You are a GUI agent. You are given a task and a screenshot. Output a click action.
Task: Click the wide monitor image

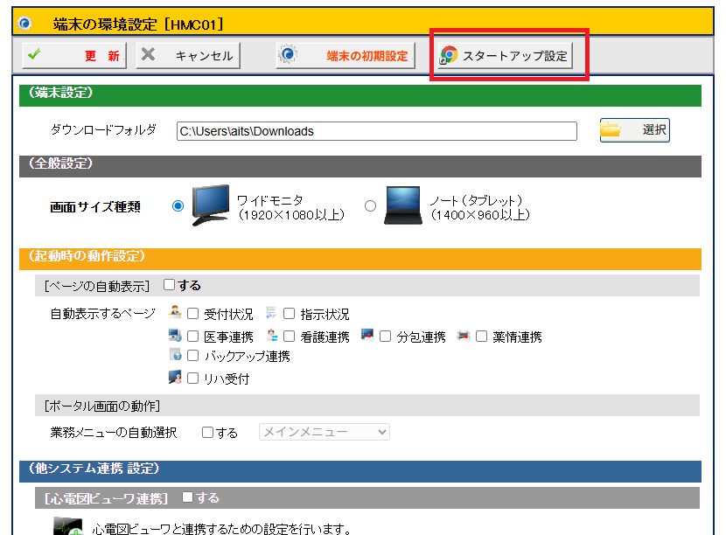tap(211, 205)
